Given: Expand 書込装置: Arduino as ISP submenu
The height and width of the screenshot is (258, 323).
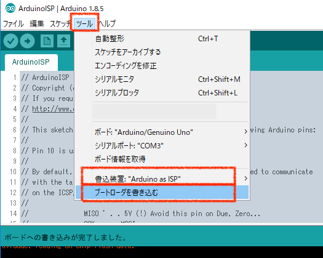Looking at the screenshot, I should coord(162,179).
